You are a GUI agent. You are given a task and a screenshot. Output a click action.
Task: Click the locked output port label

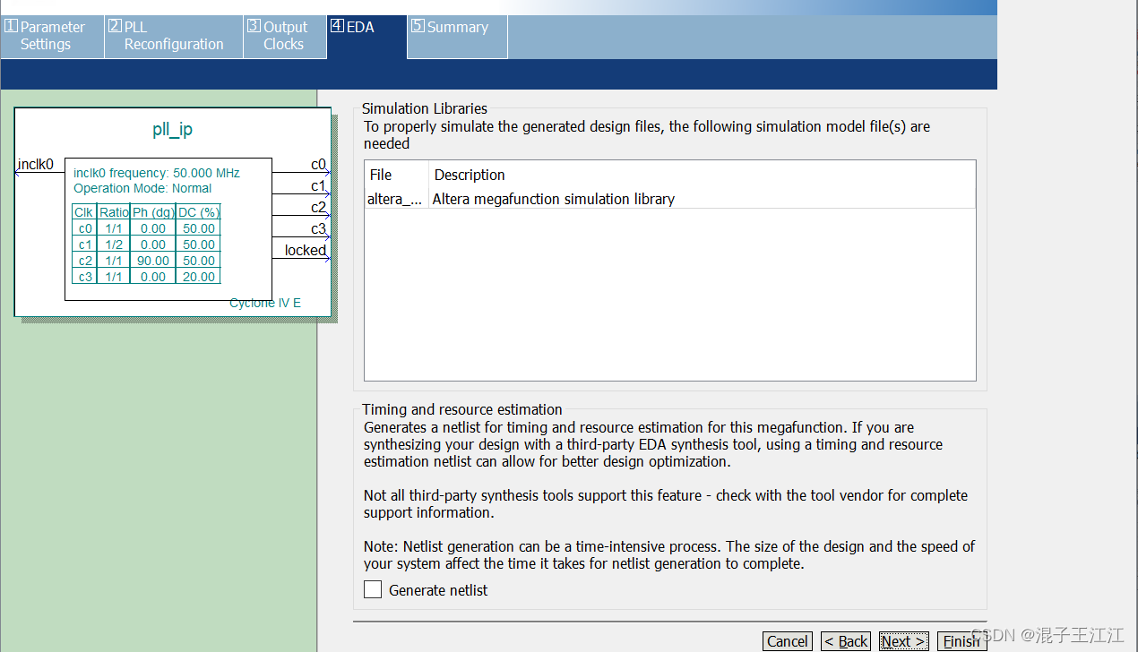tap(306, 251)
